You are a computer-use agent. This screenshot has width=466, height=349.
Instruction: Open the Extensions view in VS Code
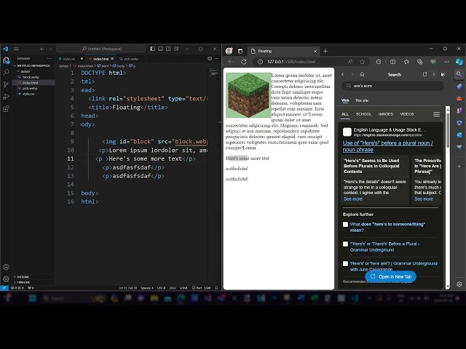point(6,108)
